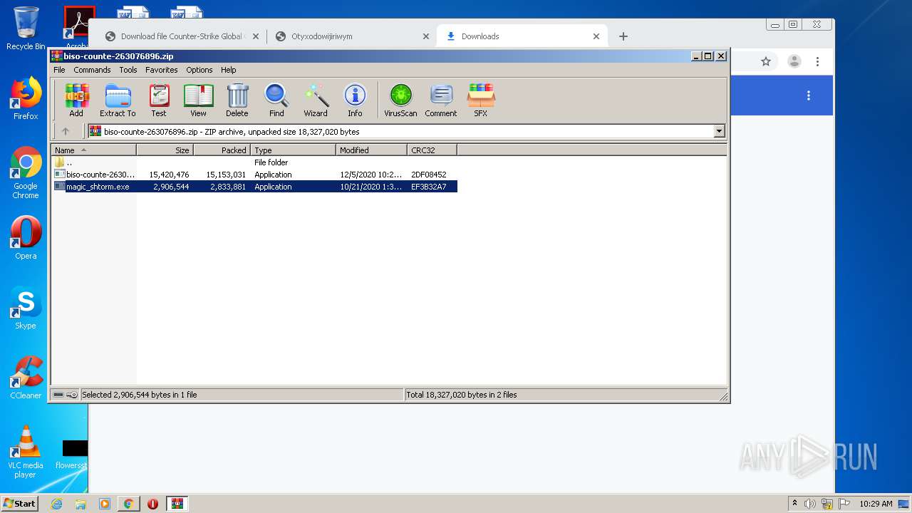Click the Comment toolbar icon
The width and height of the screenshot is (912, 513).
click(x=441, y=100)
